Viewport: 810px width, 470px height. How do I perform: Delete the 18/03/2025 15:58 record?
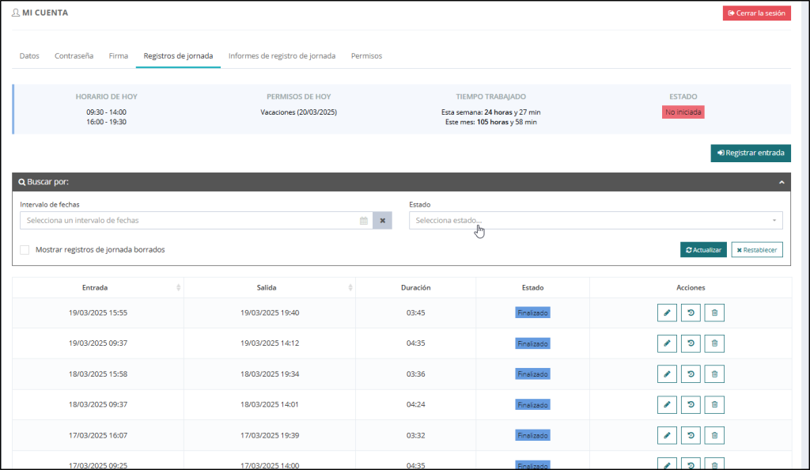714,374
